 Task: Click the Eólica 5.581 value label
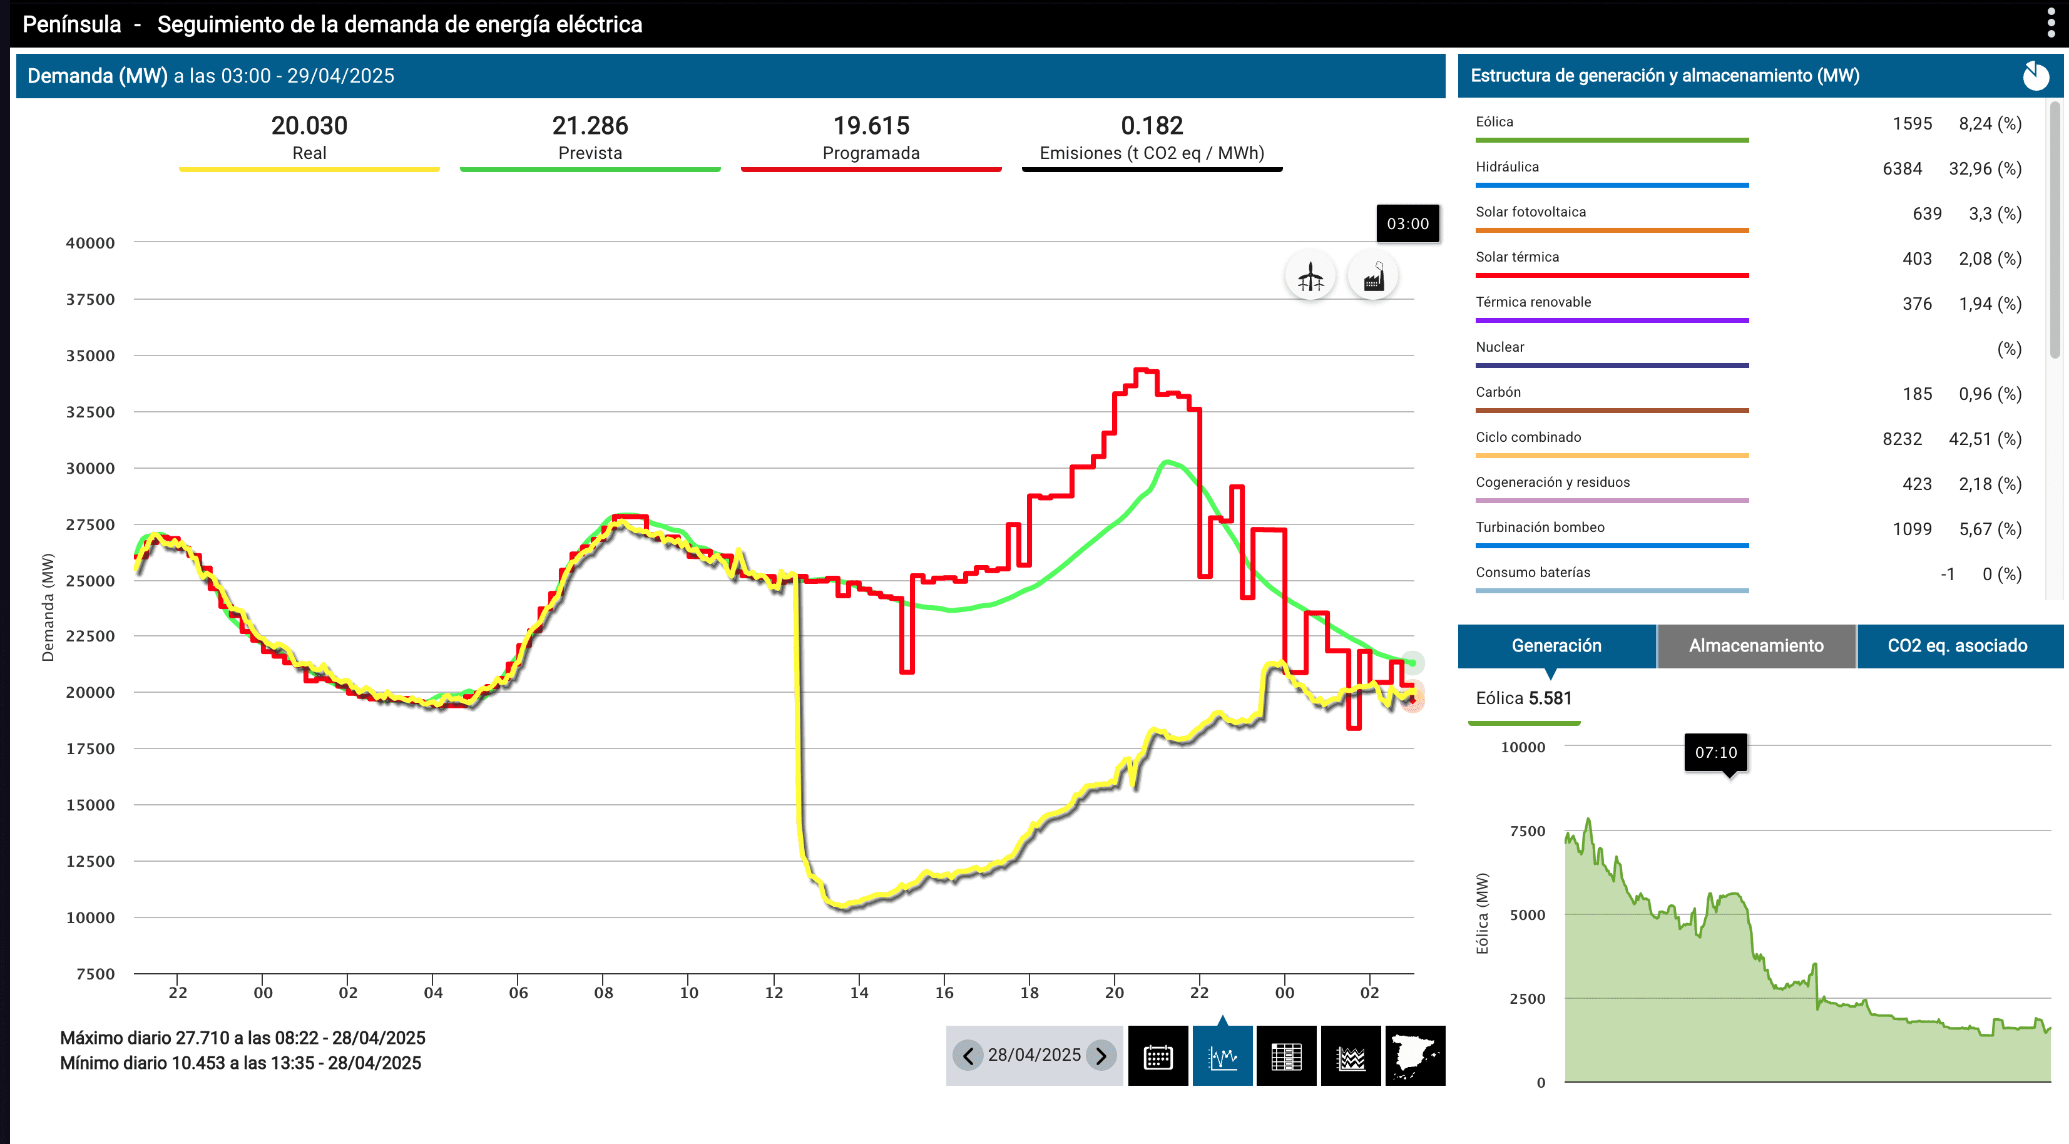(x=1523, y=699)
